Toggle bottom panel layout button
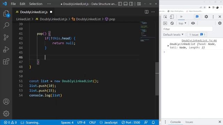Viewport: 223px width, 125px height. [x=125, y=4]
